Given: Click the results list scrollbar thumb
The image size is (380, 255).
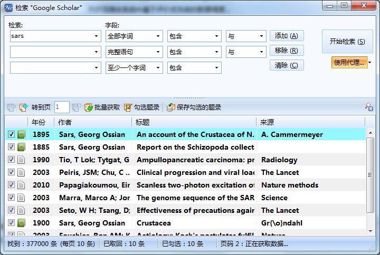Looking at the screenshot, I should [x=370, y=175].
